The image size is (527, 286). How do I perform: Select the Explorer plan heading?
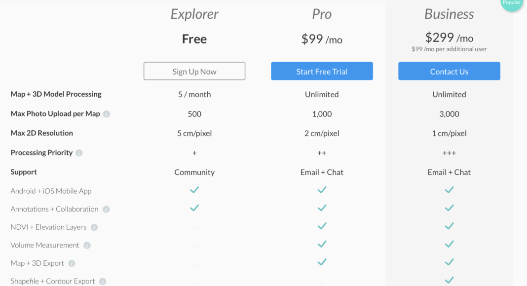point(194,14)
